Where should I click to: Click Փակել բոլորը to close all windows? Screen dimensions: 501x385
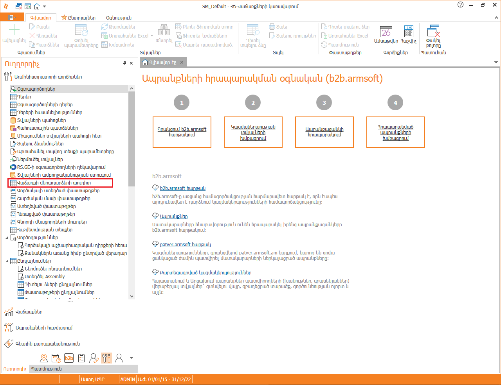coord(433,36)
